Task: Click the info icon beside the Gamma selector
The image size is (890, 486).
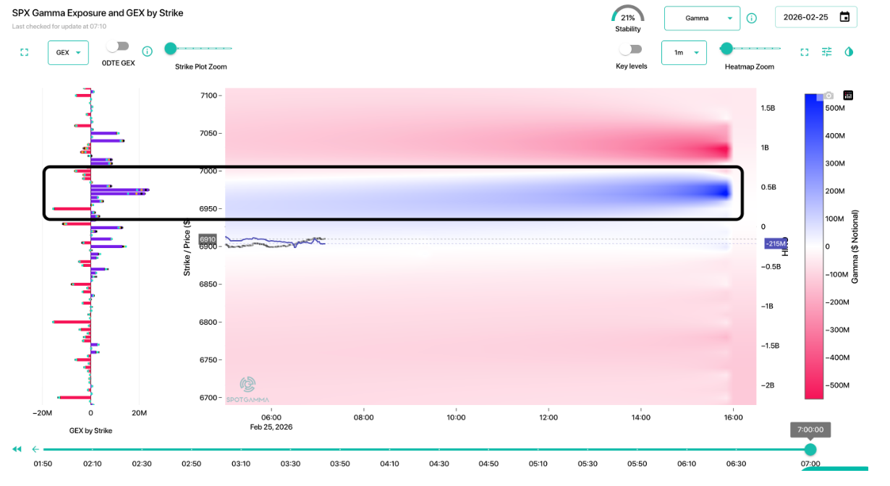Action: [x=751, y=17]
